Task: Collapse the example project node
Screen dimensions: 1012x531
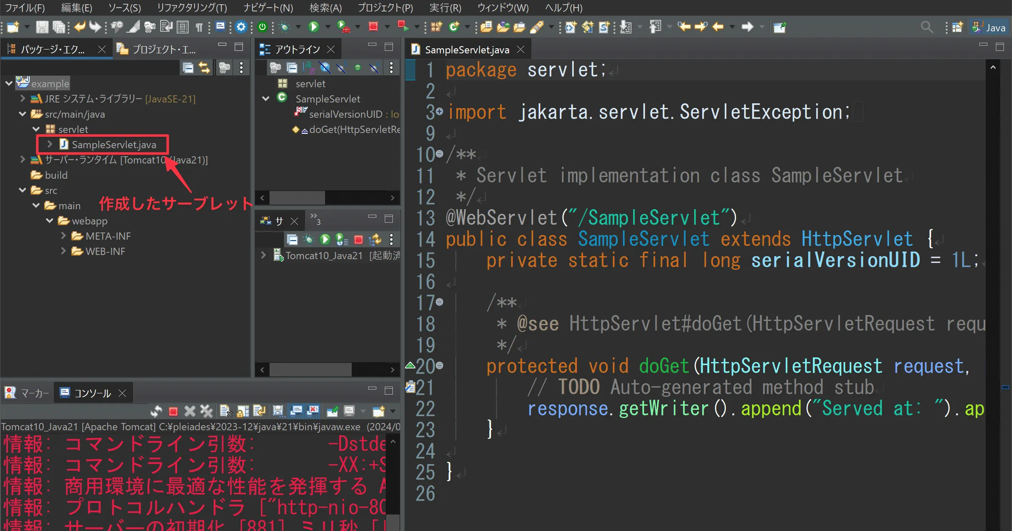Action: pos(8,83)
